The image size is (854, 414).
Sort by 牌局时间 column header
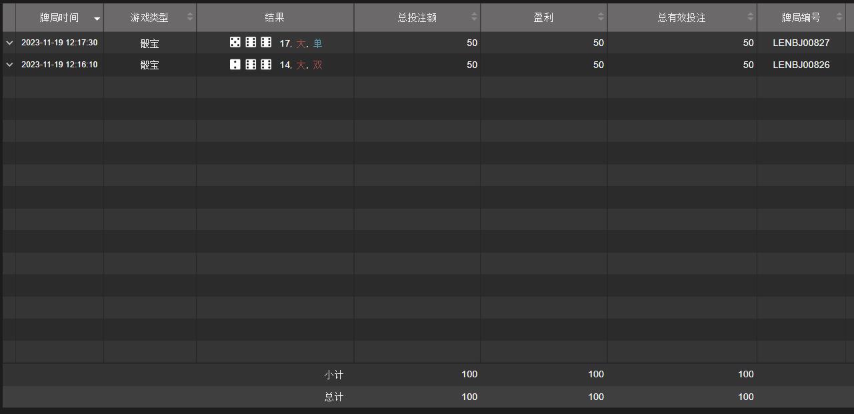pyautogui.click(x=59, y=18)
